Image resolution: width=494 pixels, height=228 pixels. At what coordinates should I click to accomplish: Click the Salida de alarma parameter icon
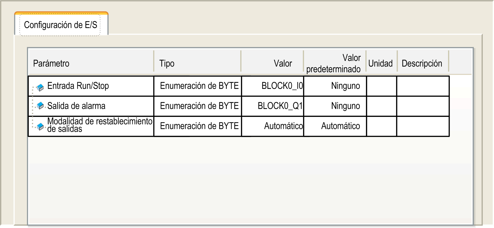click(40, 105)
